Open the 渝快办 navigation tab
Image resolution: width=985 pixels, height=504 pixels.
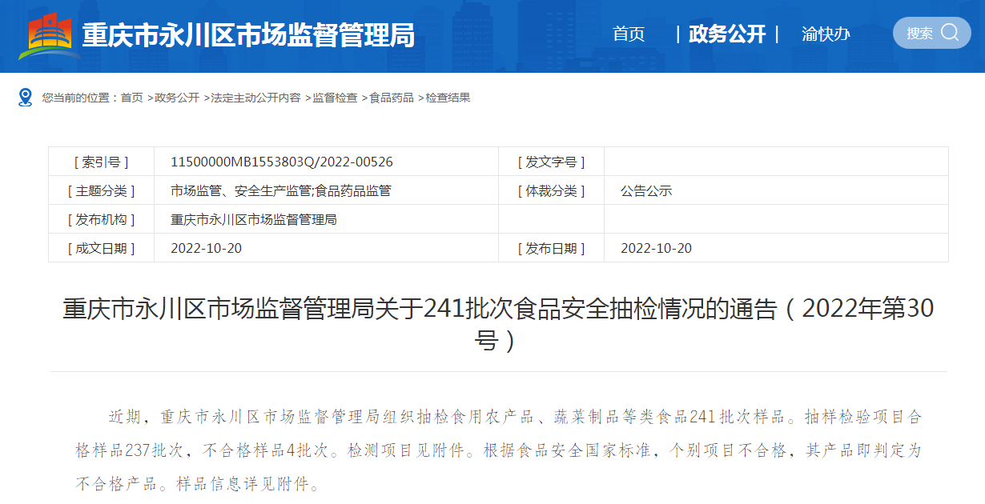pyautogui.click(x=826, y=34)
